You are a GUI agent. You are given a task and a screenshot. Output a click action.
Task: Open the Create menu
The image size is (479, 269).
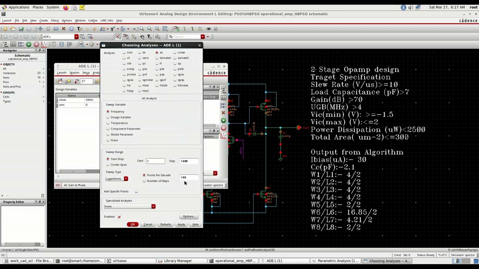43,21
